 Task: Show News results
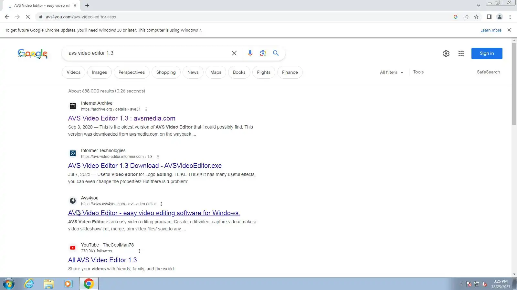coord(193,72)
